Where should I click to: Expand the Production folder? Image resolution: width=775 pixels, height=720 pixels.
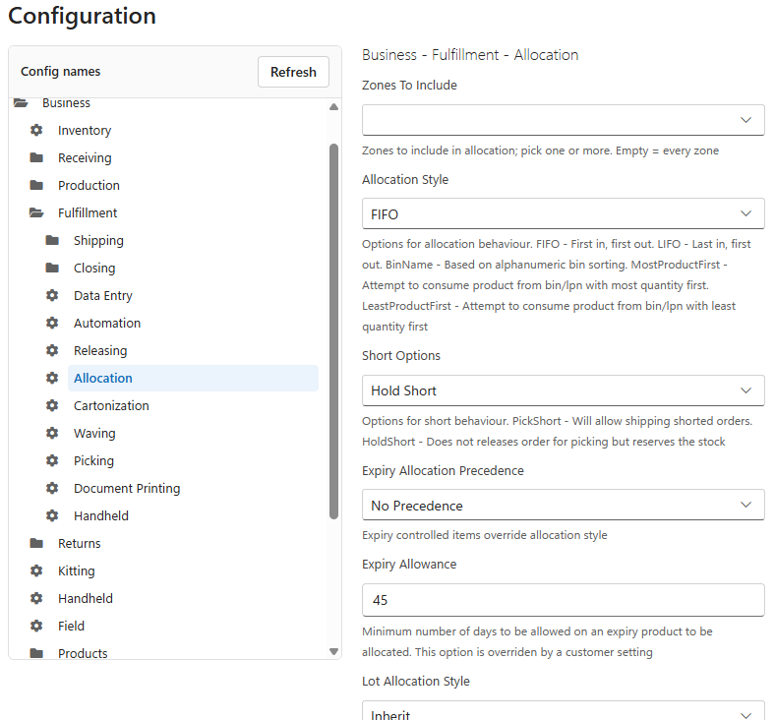[89, 185]
